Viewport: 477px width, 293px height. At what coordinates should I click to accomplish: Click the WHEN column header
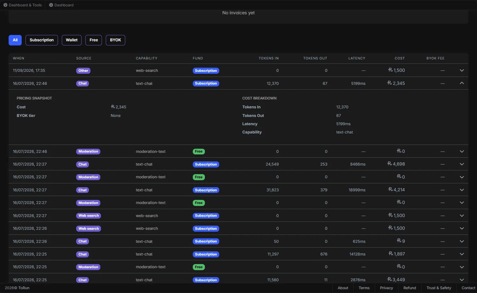[x=18, y=58]
